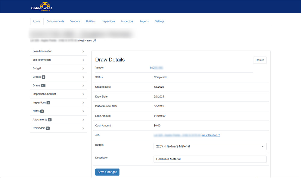Click the Goldenwest Credit Union logo
301x178 pixels.
(42, 6)
